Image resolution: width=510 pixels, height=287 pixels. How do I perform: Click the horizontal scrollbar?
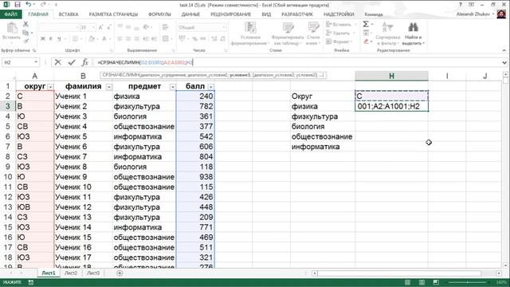tap(399, 273)
